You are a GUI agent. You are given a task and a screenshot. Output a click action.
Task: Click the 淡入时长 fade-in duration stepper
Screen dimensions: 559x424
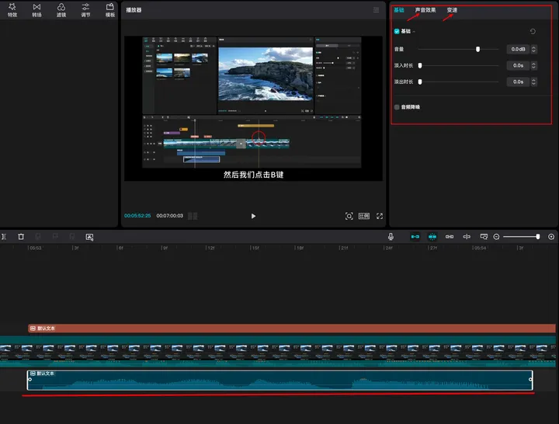[533, 65]
